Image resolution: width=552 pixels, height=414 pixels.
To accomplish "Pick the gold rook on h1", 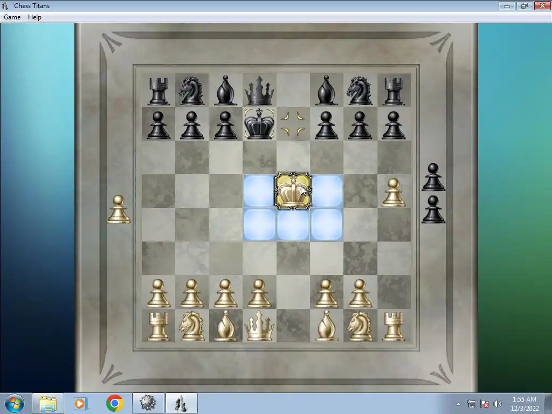I will click(394, 327).
